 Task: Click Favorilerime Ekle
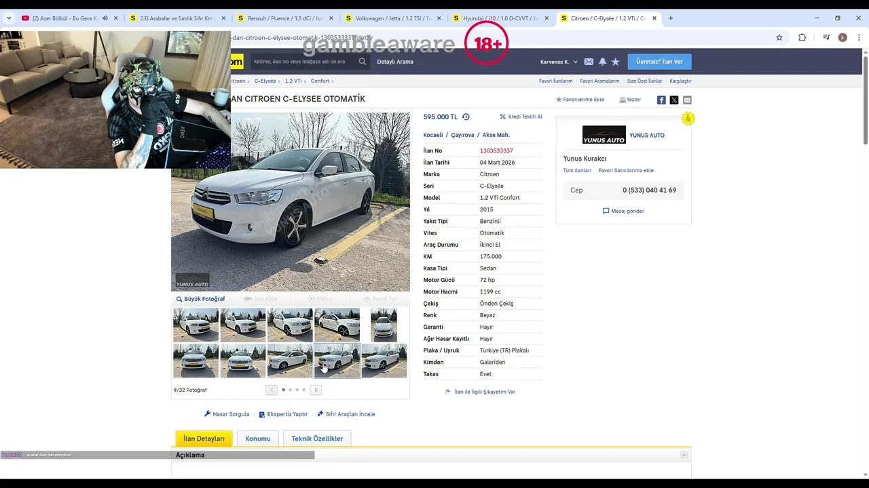[580, 100]
